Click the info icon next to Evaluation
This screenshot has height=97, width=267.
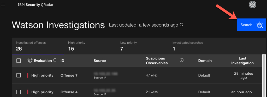pyautogui.click(x=55, y=60)
